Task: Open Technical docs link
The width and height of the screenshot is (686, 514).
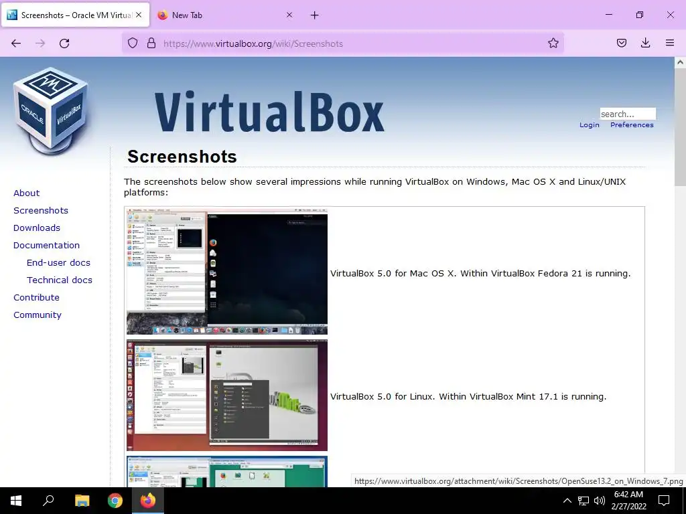Action: coord(60,280)
